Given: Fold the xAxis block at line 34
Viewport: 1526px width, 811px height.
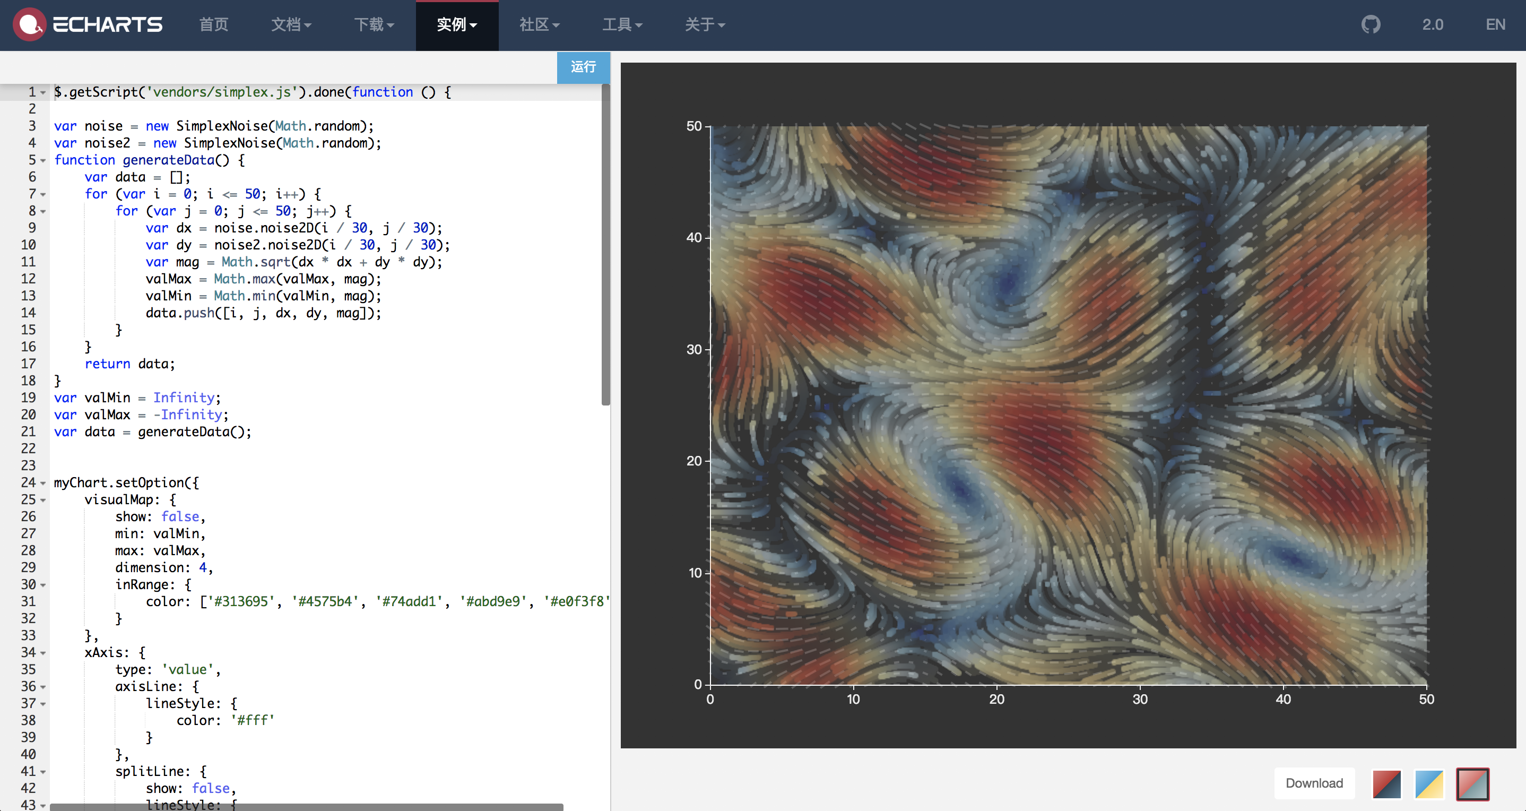Looking at the screenshot, I should coord(44,653).
